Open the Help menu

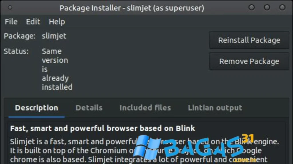point(57,22)
